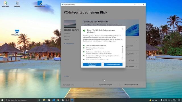Click the Windows 11 bloom image in banner
182x102 pixels.
click(132, 30)
